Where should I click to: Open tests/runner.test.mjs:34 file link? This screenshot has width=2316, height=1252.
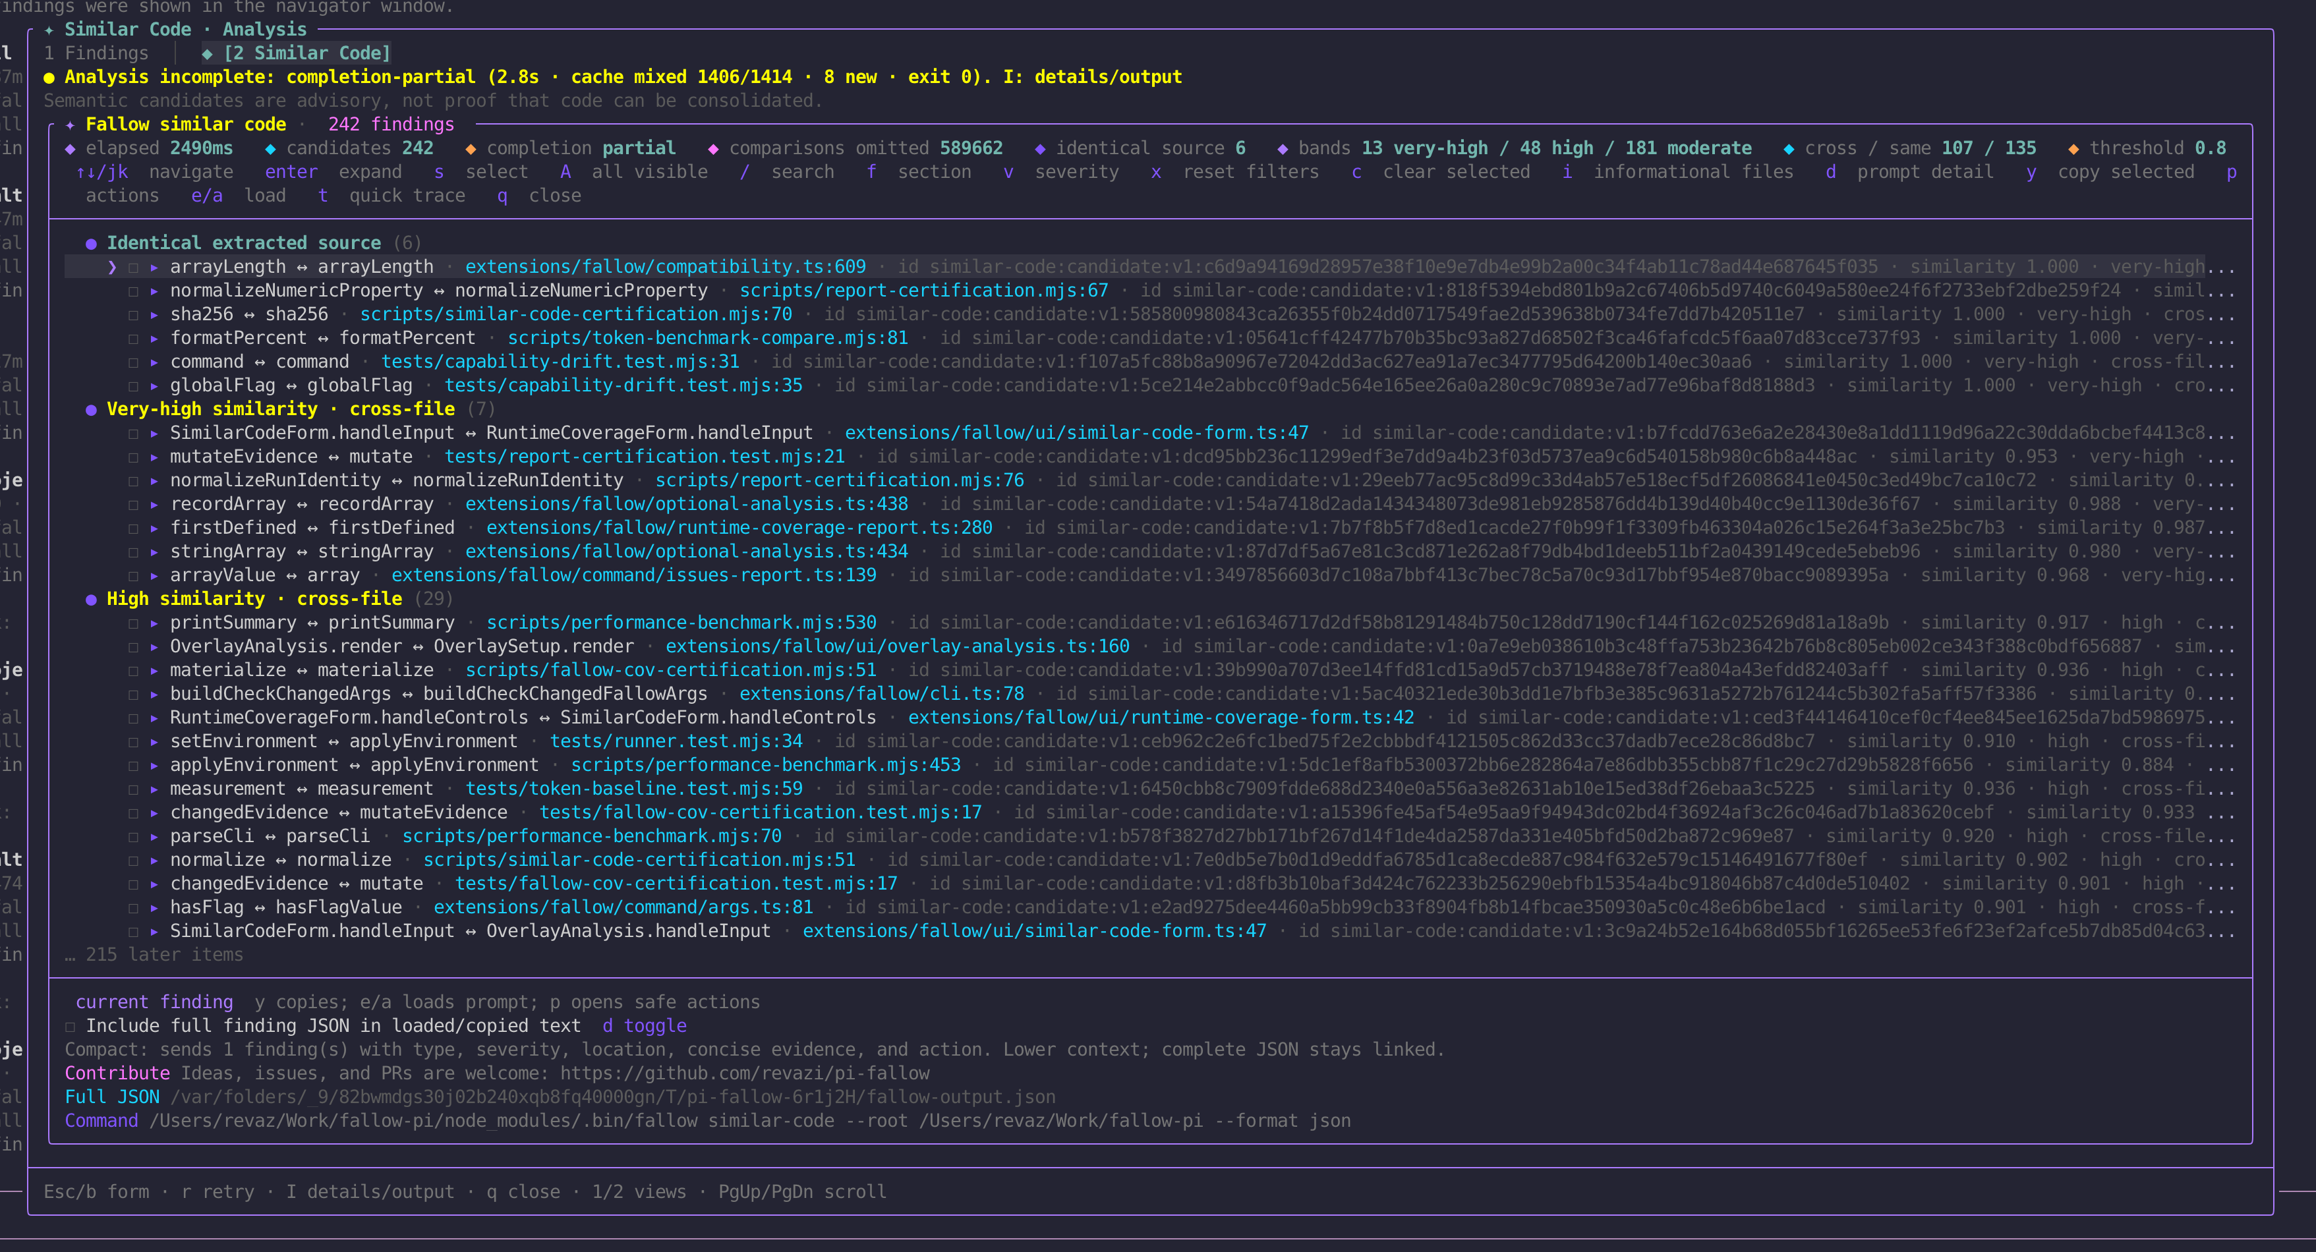pos(676,743)
